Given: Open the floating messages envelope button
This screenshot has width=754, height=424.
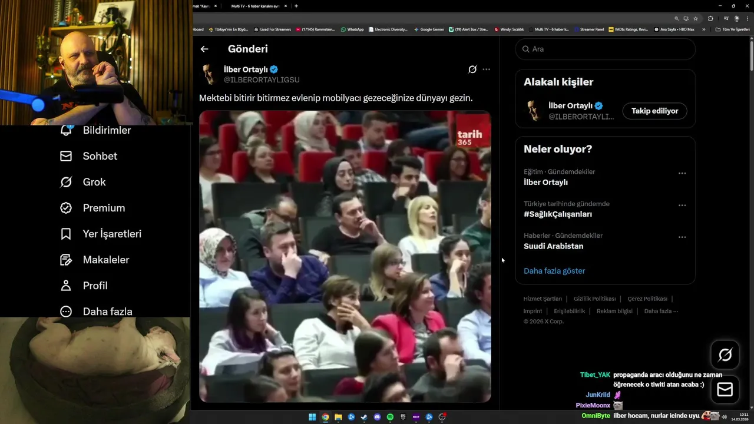Looking at the screenshot, I should pyautogui.click(x=725, y=390).
